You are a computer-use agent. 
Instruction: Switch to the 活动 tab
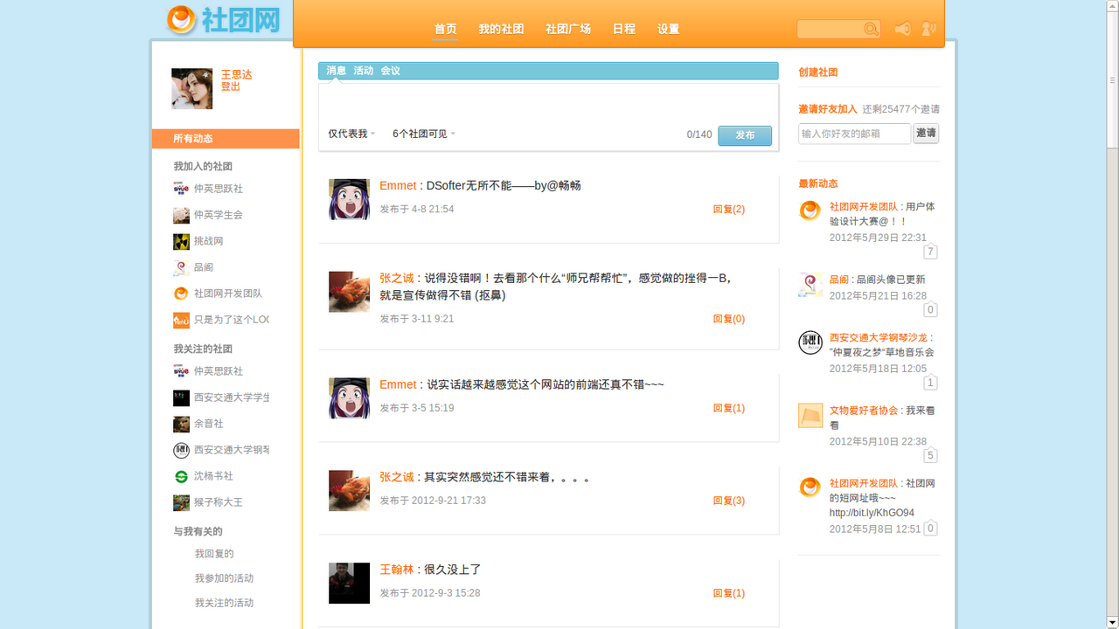coord(363,71)
